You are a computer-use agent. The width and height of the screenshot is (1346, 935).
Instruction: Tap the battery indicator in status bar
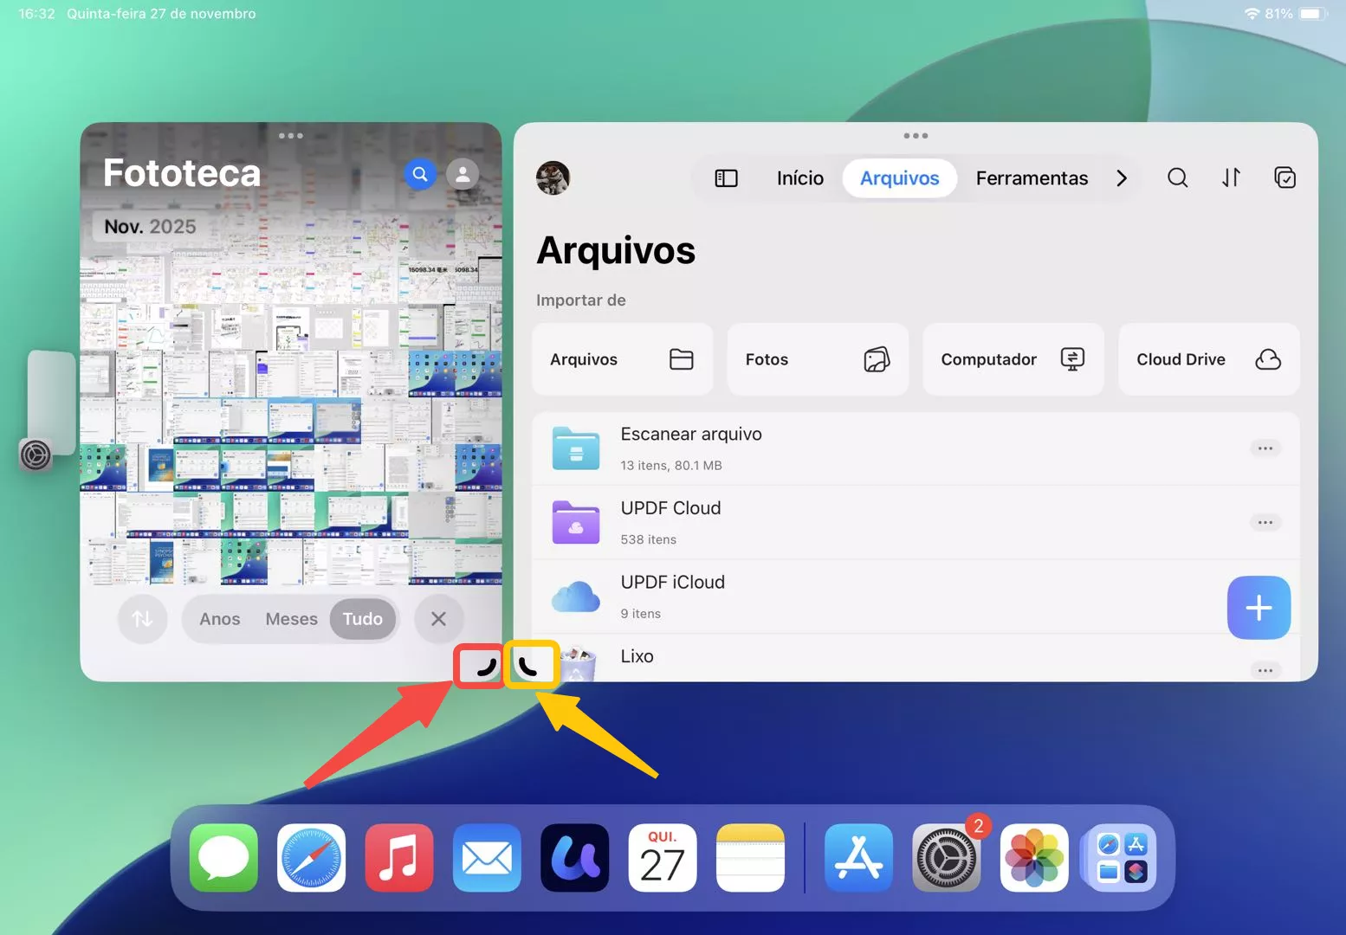coord(1313,14)
